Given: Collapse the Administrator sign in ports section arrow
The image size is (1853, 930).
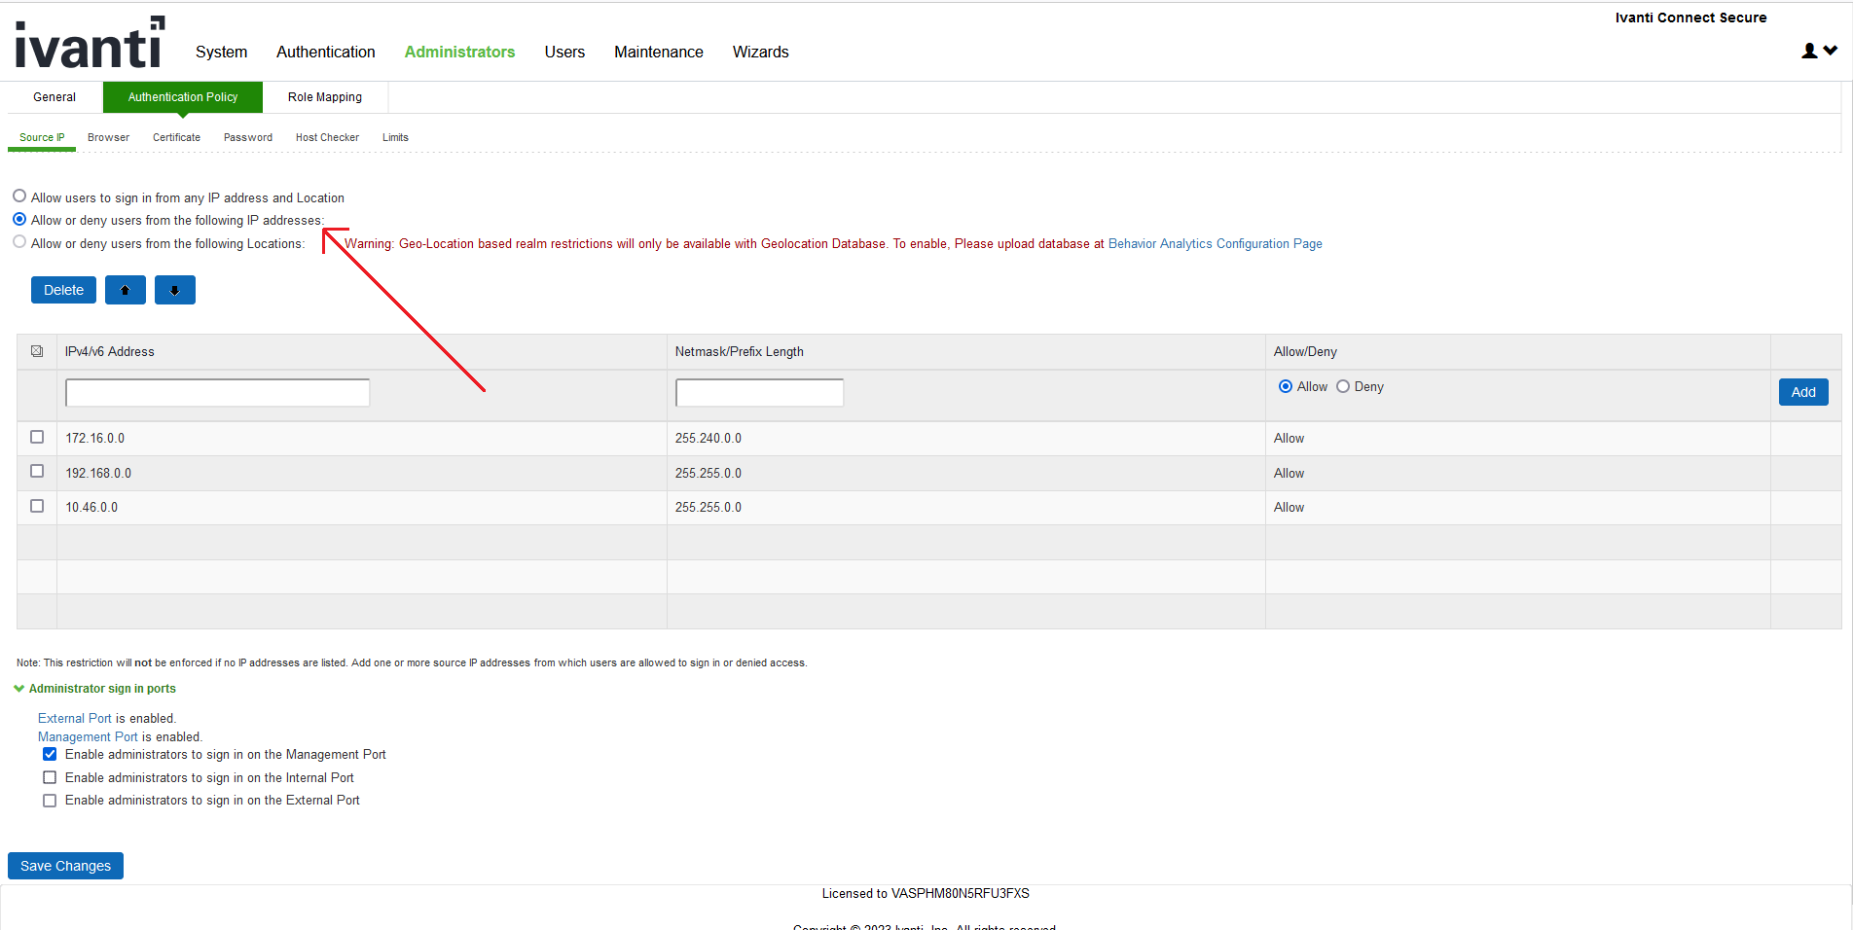Looking at the screenshot, I should (18, 688).
